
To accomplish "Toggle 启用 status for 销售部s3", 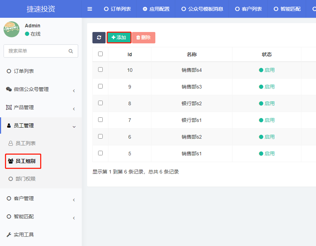I will pyautogui.click(x=267, y=87).
